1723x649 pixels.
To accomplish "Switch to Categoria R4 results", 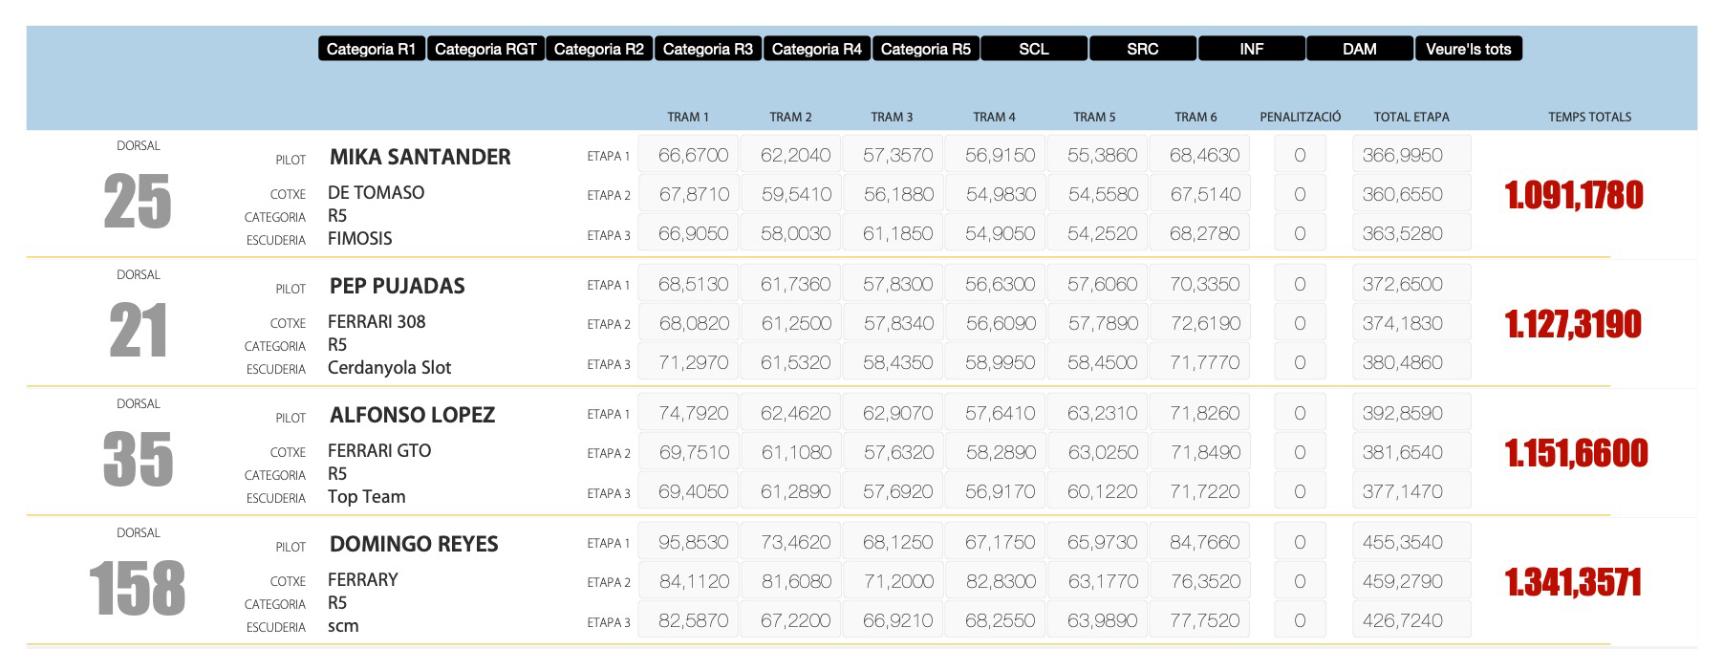I will [x=816, y=49].
